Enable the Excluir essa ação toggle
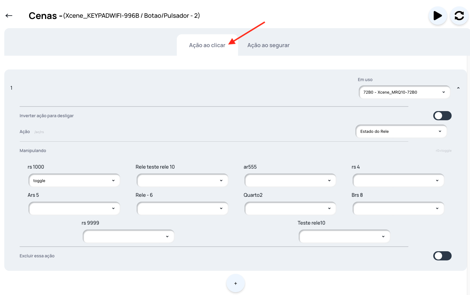The width and height of the screenshot is (470, 295). pos(442,256)
